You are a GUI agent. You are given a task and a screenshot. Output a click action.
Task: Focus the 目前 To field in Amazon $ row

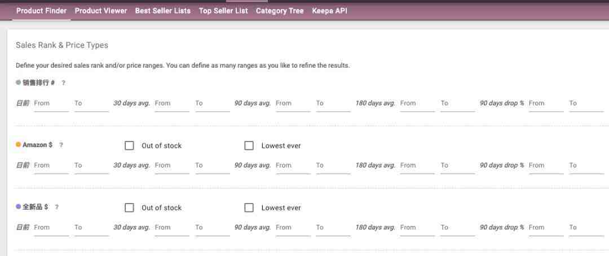(92, 166)
